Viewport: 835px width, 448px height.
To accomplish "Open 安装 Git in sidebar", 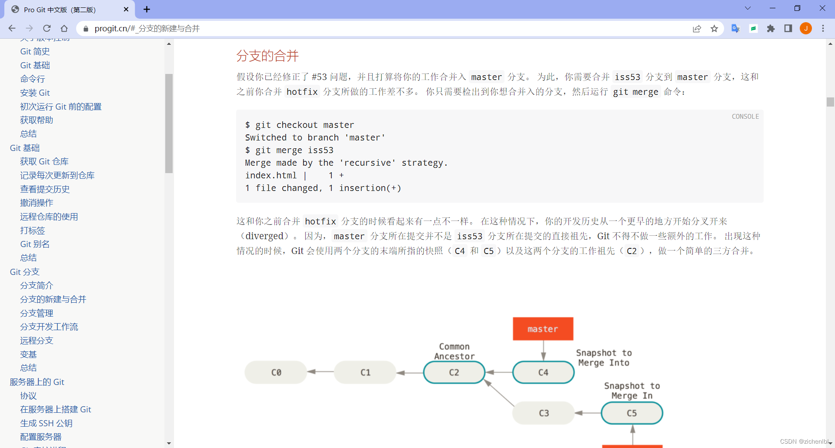I will coord(35,93).
